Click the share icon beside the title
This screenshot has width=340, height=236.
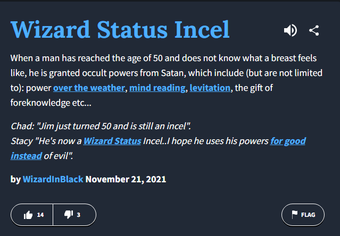click(x=314, y=30)
